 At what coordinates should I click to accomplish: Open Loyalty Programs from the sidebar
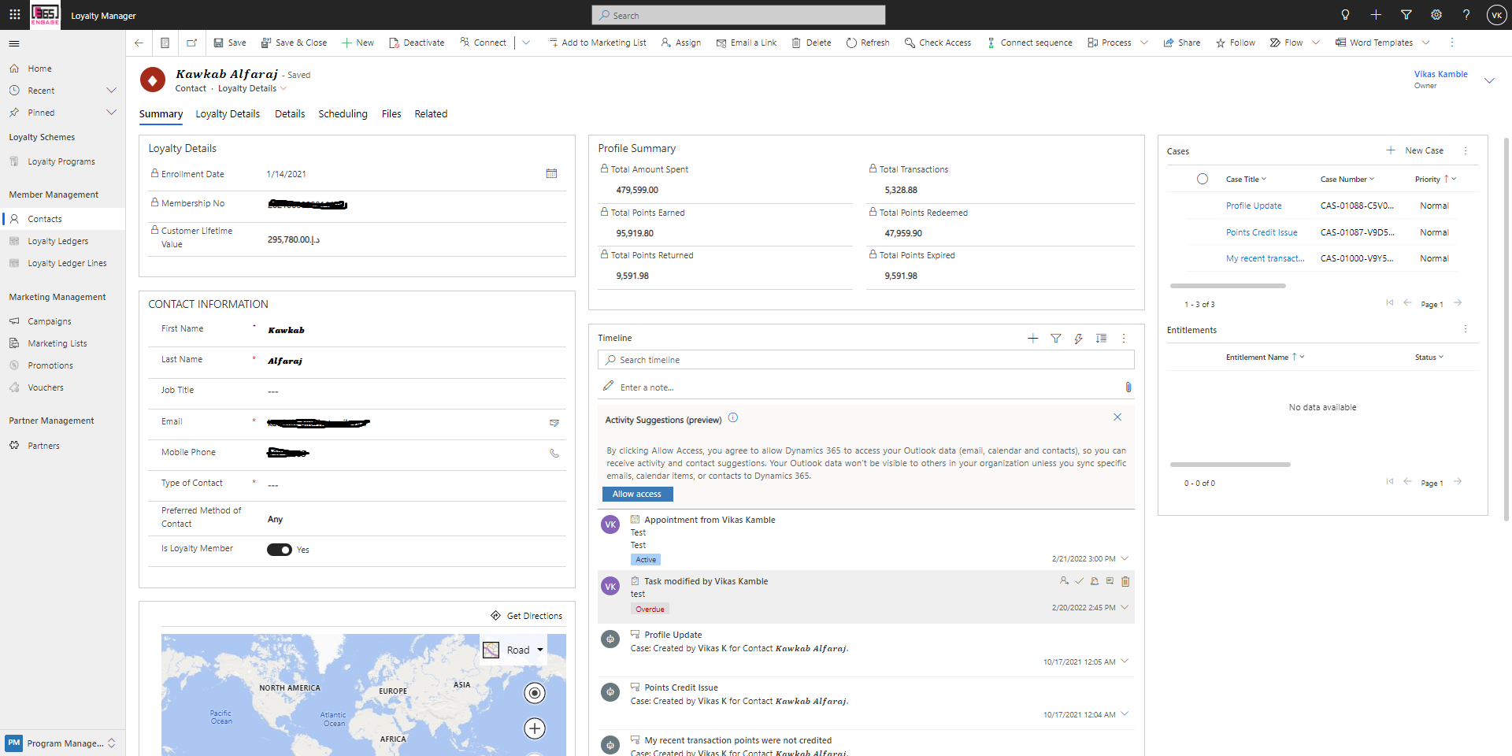click(x=61, y=161)
